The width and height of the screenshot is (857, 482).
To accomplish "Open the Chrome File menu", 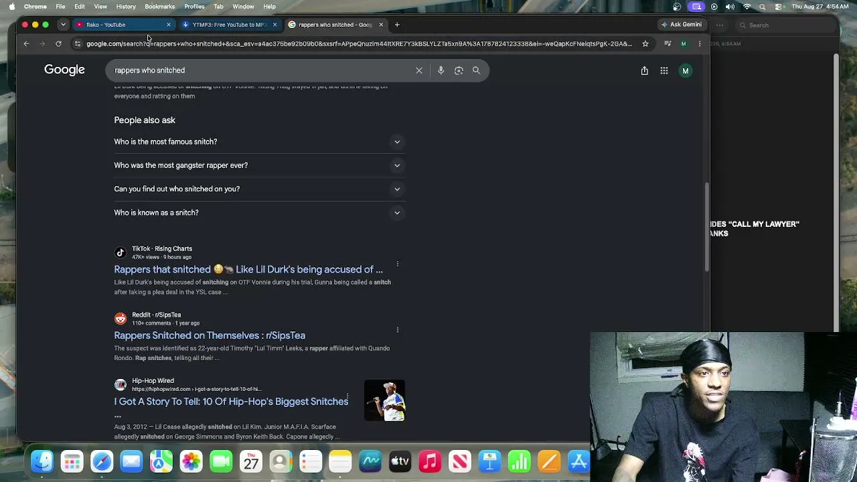I will tap(60, 7).
